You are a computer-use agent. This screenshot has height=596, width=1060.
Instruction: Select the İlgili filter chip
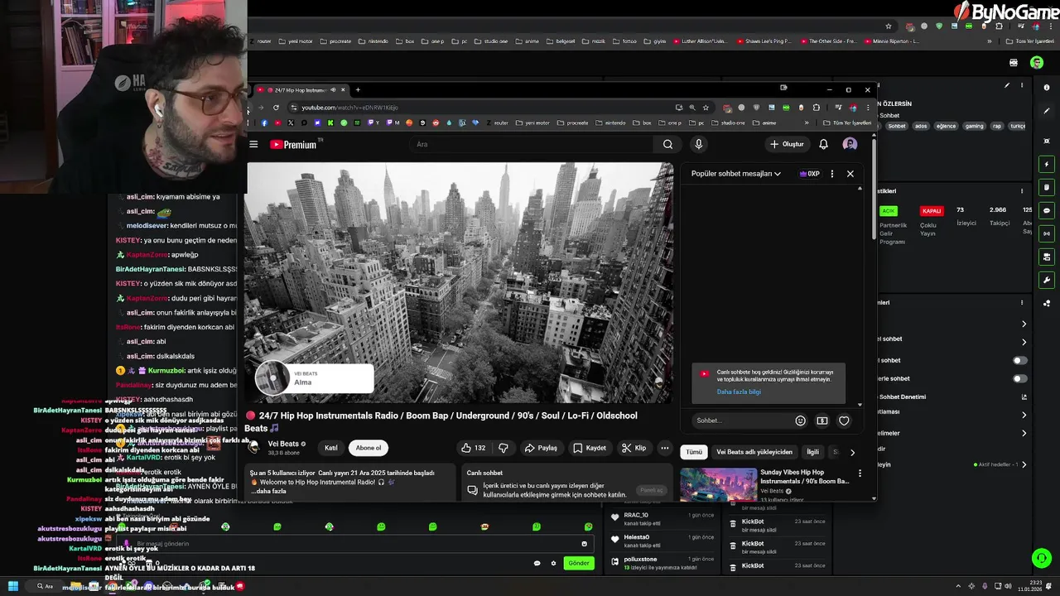[812, 452]
